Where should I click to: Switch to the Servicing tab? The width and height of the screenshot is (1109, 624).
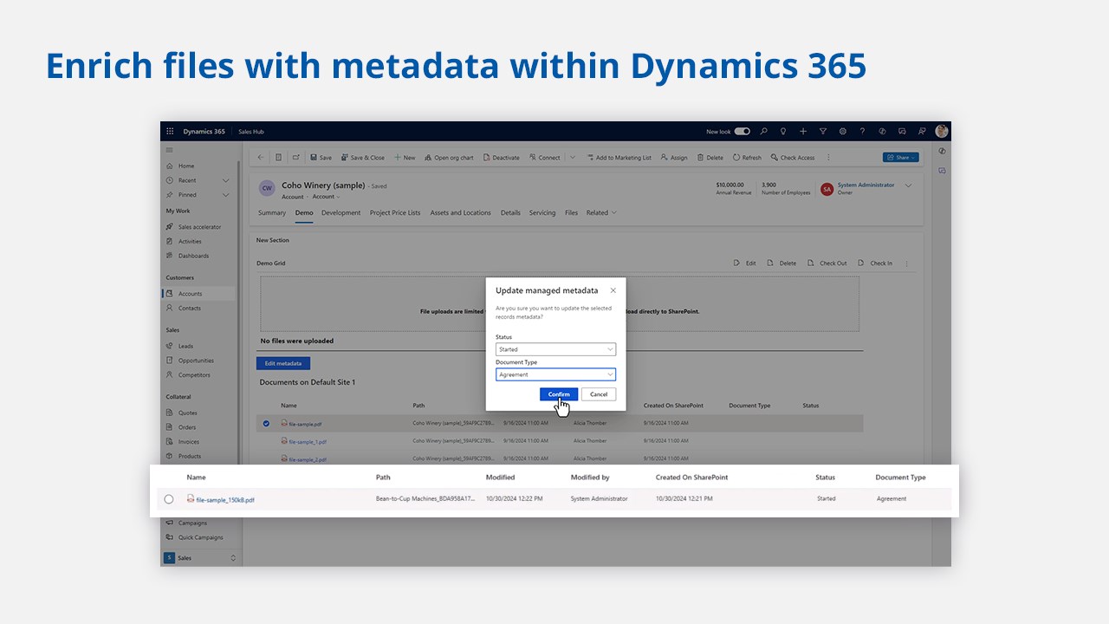point(542,212)
